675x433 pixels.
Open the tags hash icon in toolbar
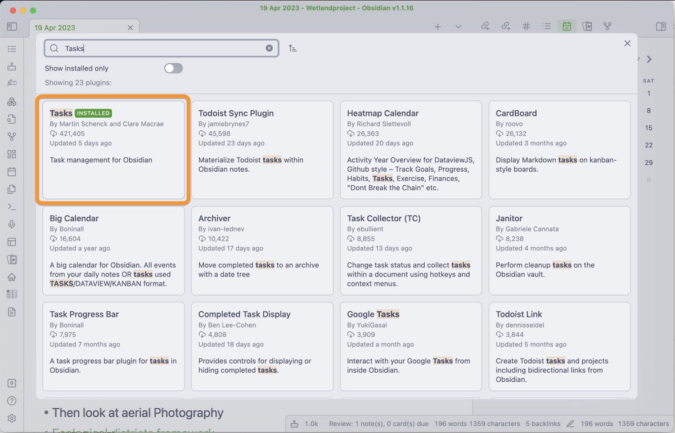tap(526, 26)
